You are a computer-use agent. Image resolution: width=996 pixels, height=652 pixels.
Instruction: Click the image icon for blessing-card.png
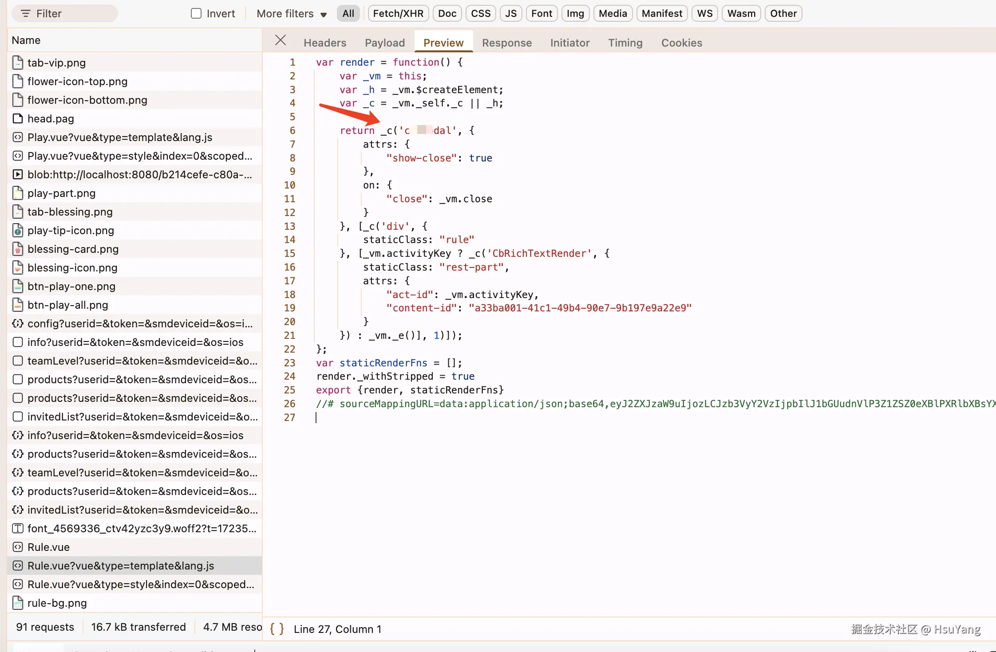click(18, 249)
